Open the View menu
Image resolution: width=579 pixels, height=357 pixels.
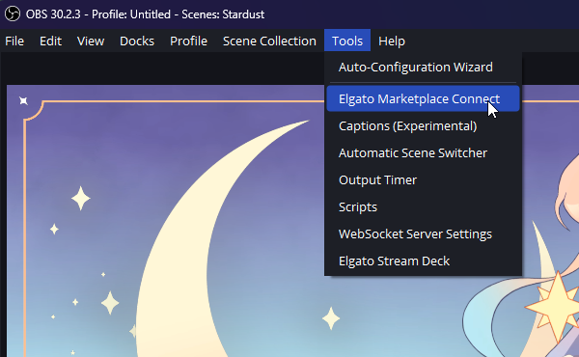pos(91,41)
